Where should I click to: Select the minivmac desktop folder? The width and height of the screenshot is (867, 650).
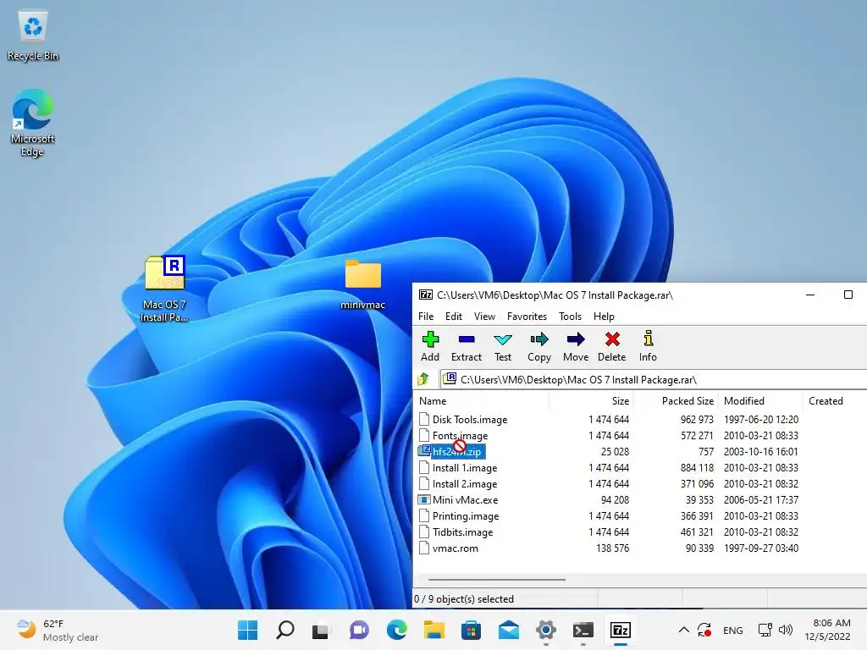pos(362,284)
